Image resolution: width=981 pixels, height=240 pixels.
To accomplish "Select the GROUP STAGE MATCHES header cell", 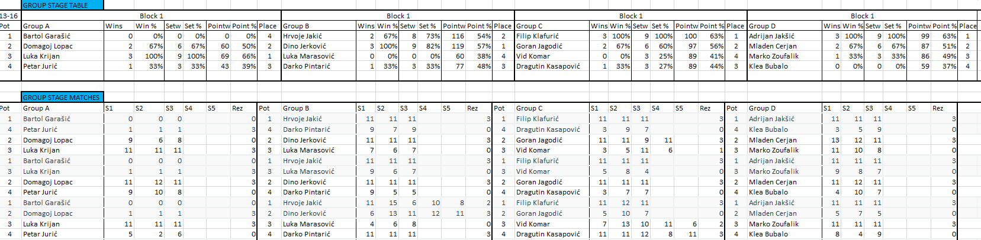I will point(62,97).
